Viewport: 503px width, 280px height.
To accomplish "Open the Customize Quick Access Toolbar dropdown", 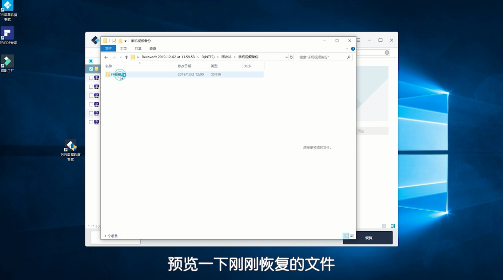I will click(125, 41).
